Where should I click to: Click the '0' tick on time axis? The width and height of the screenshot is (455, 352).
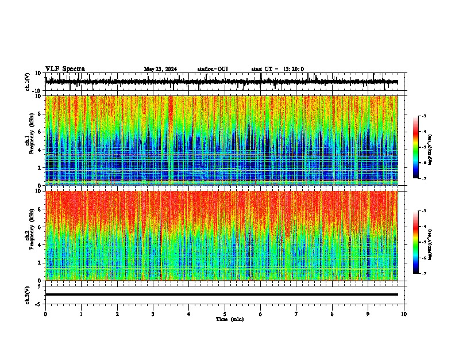coord(45,314)
